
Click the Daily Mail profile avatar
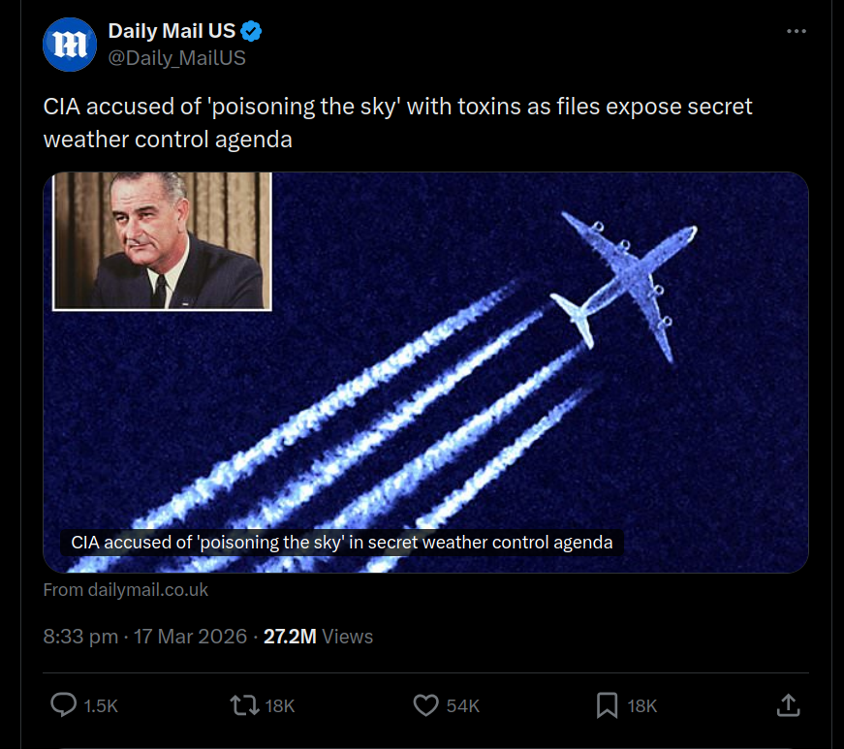[70, 45]
